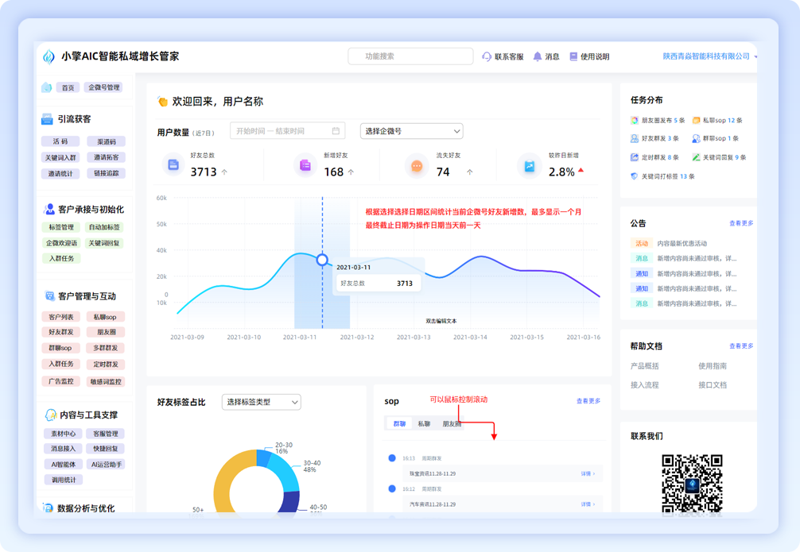Click 查看更多 in the 公告 panel
The height and width of the screenshot is (552, 800).
741,223
